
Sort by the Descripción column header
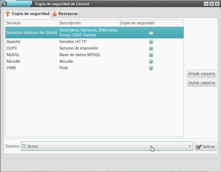click(88, 23)
